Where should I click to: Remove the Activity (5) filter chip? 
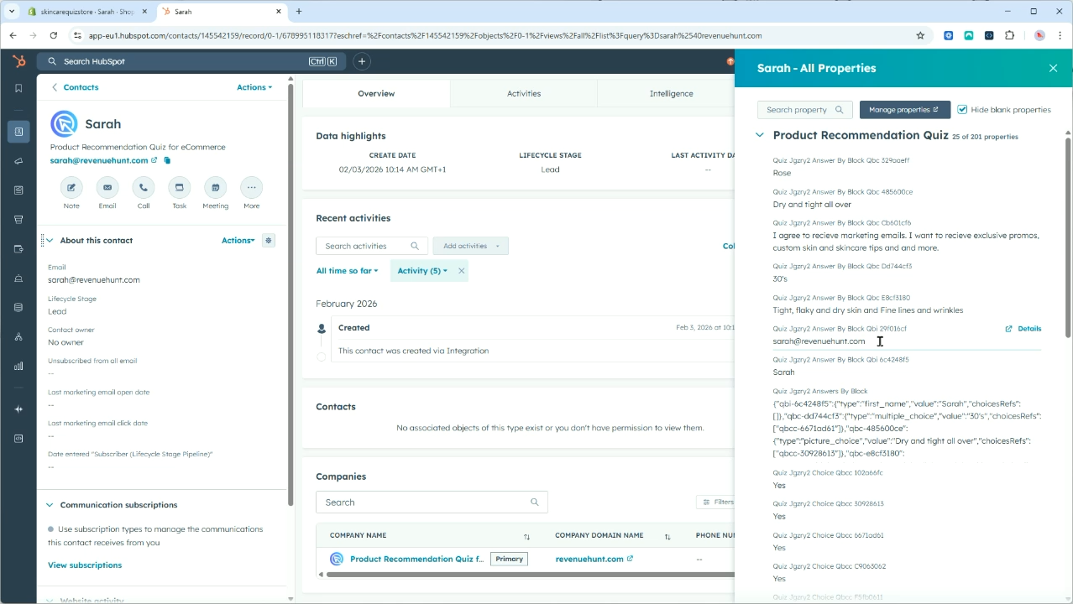pyautogui.click(x=461, y=270)
